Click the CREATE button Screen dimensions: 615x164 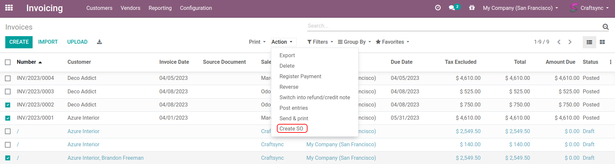19,42
